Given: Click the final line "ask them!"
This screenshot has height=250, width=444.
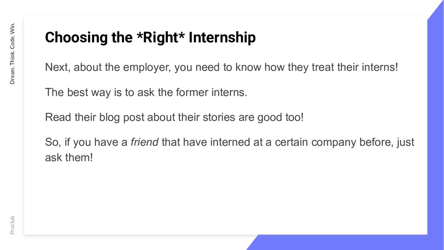Looking at the screenshot, I should [x=69, y=158].
